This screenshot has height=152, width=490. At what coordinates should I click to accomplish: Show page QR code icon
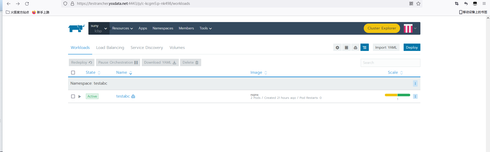(x=411, y=4)
